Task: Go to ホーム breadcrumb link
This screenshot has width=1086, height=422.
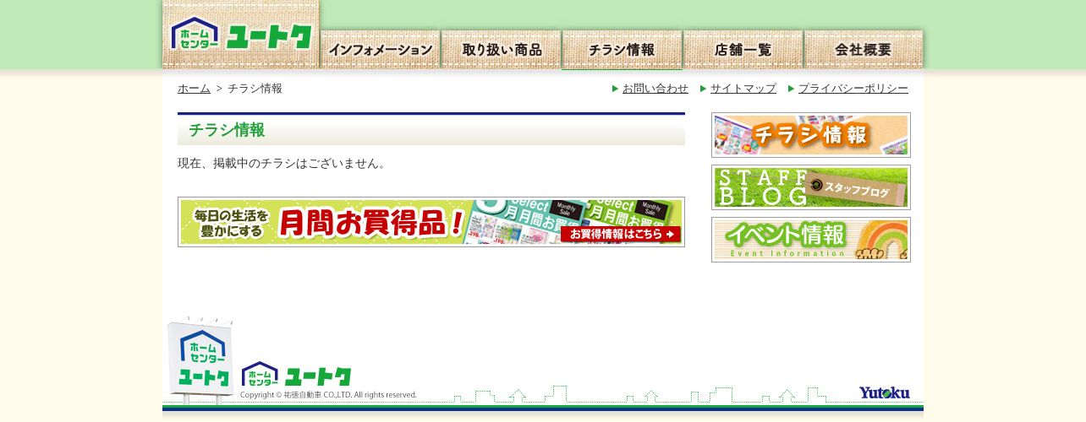Action: tap(194, 89)
